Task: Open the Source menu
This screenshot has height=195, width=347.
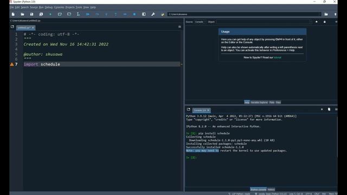Action: pyautogui.click(x=34, y=7)
